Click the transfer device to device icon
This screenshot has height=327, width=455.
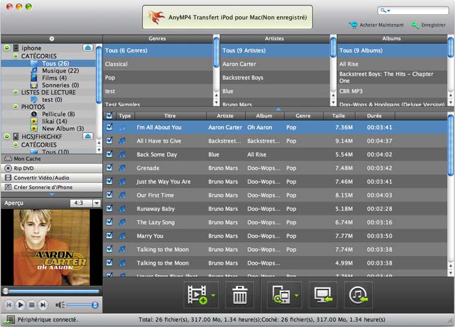[x=281, y=295]
